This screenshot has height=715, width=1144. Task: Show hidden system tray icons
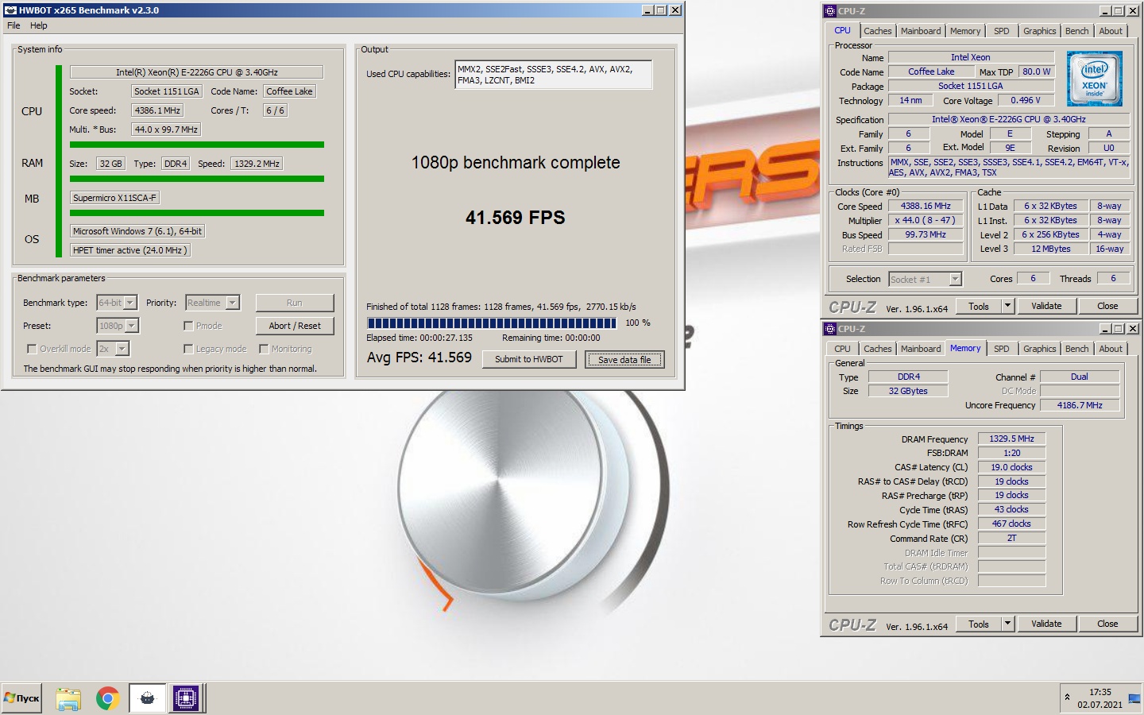pyautogui.click(x=1067, y=698)
